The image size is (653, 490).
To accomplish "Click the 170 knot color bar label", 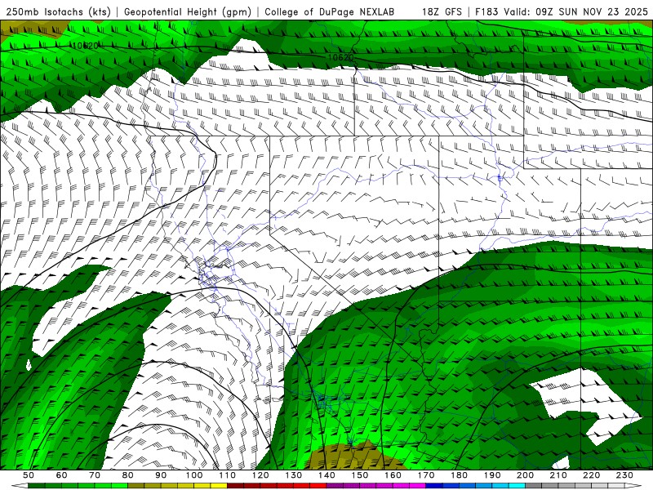I will pyautogui.click(x=426, y=475).
